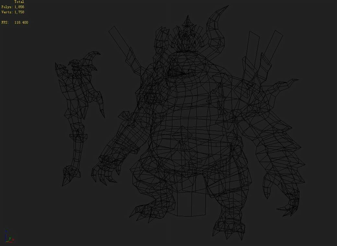Select the Verts: 1,758 readout
The image size is (337, 246).
tap(12, 12)
